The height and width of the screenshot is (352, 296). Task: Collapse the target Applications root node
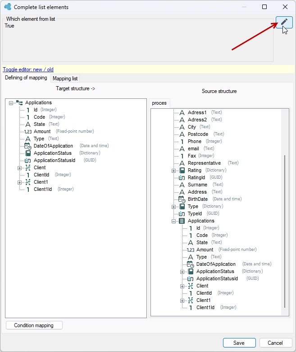pos(11,103)
